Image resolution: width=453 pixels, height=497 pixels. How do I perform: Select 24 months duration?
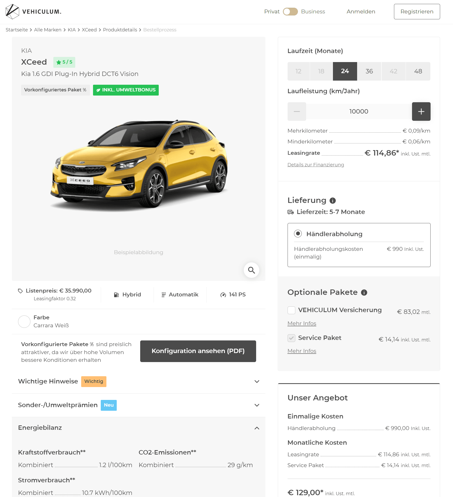click(345, 71)
